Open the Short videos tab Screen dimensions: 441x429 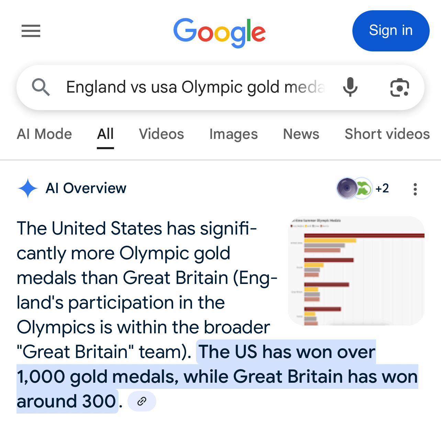[x=387, y=134]
